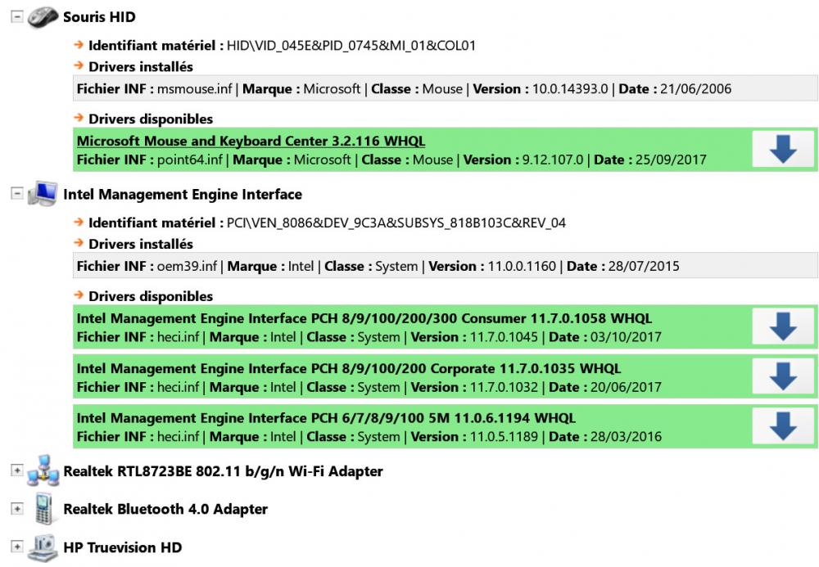Click the HID\VID_045E hardware identifier text
Viewport: 819px width, 567px height.
click(x=351, y=46)
